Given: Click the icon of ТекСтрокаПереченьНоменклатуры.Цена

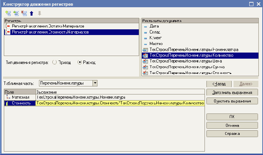Looking at the screenshot, I should pos(145,61).
